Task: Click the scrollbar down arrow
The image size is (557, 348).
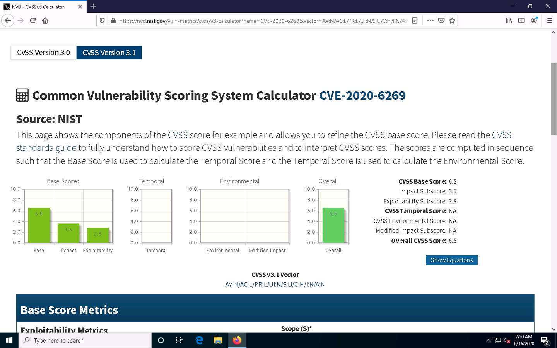Action: [x=554, y=329]
